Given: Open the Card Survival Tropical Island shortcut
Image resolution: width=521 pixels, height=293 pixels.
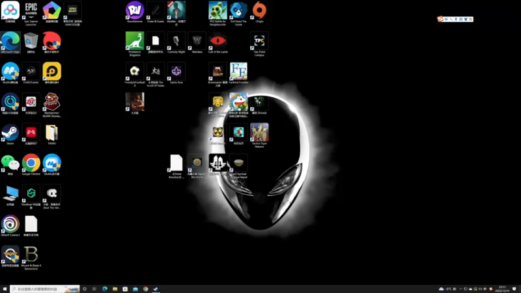Looking at the screenshot, I should (238, 167).
